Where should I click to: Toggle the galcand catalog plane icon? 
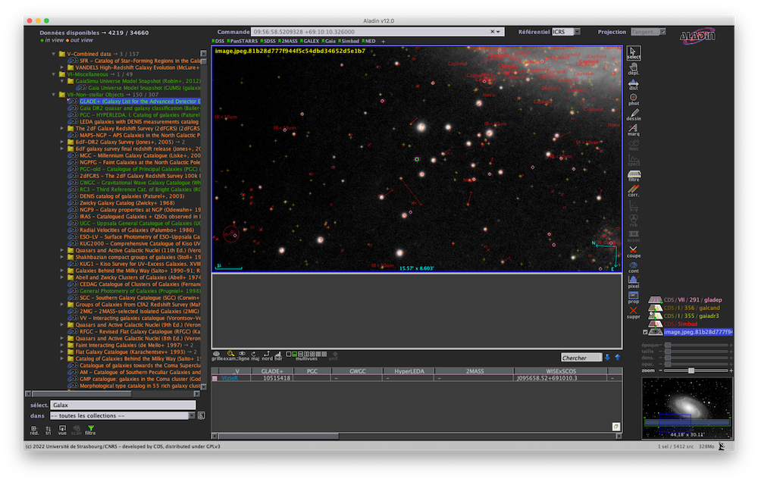(655, 308)
